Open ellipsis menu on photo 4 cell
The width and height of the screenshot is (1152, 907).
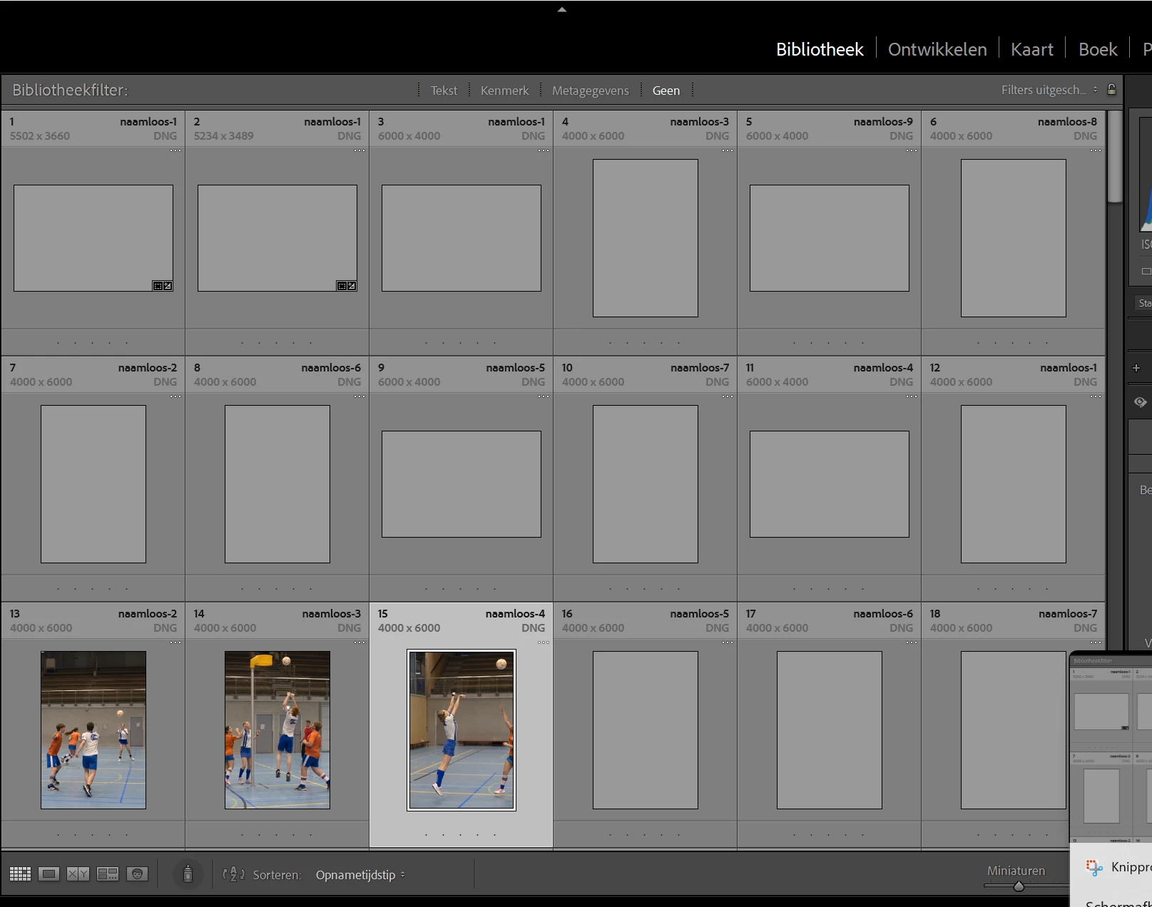(x=728, y=150)
